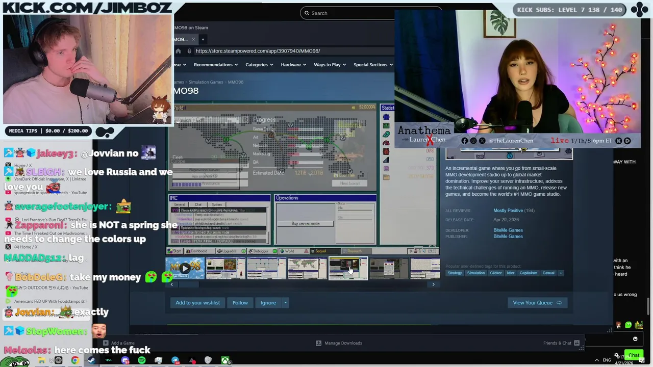Open Google Chrome from the taskbar

75,360
